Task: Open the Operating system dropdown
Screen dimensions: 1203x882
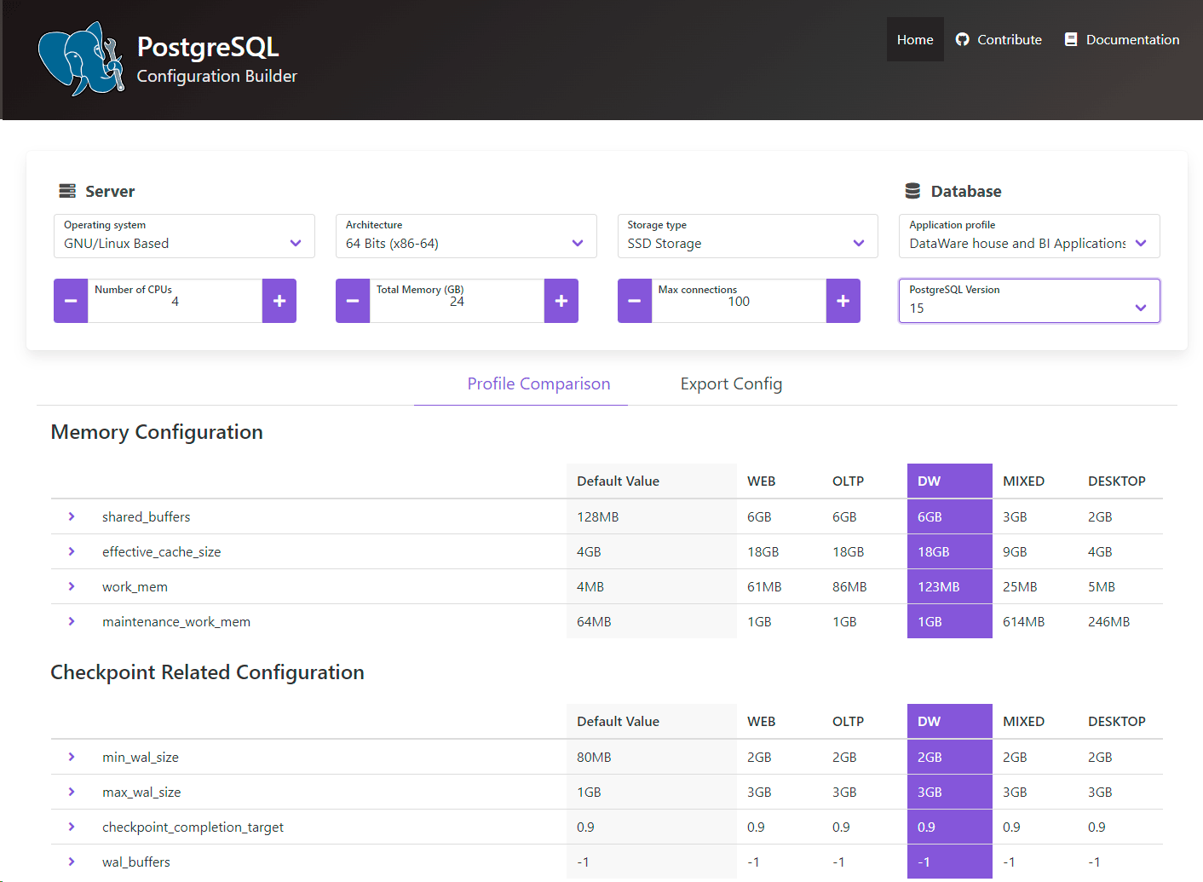Action: (183, 236)
